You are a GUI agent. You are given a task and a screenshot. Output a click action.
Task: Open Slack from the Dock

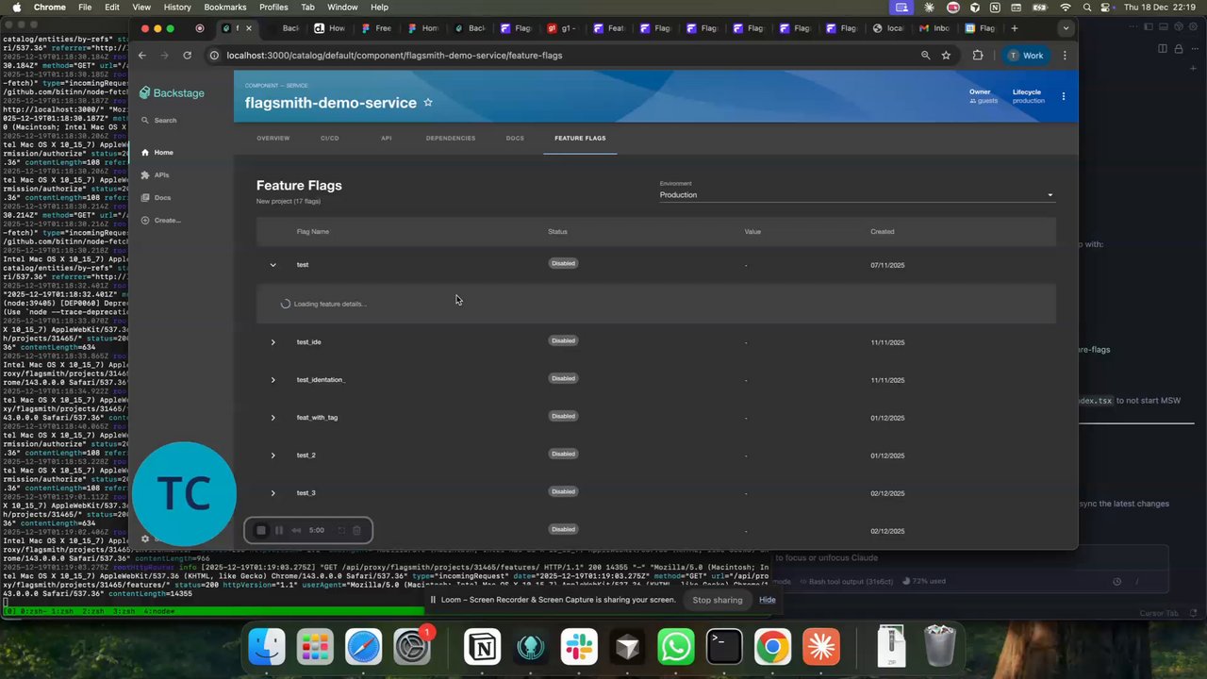coord(579,647)
